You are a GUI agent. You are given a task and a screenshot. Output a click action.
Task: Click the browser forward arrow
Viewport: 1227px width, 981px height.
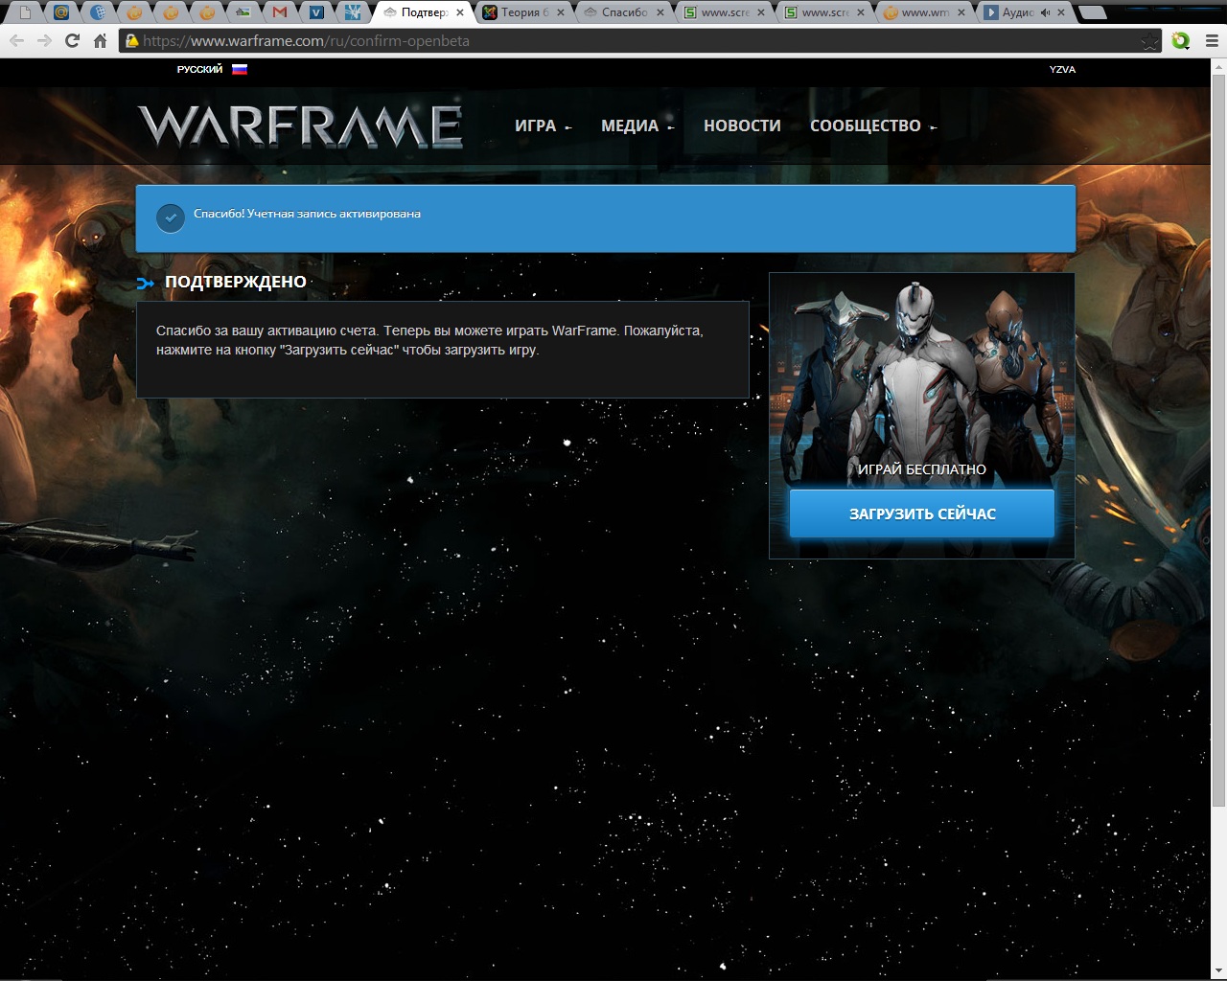pyautogui.click(x=44, y=41)
